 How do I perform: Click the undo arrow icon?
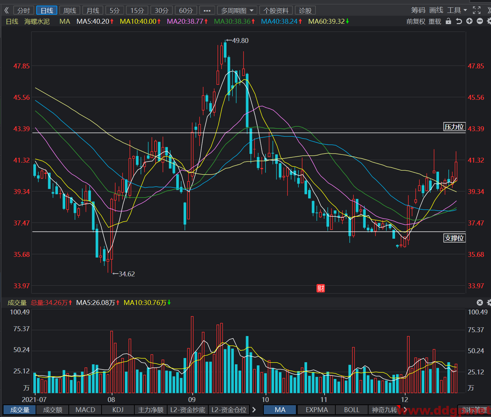click(459, 21)
